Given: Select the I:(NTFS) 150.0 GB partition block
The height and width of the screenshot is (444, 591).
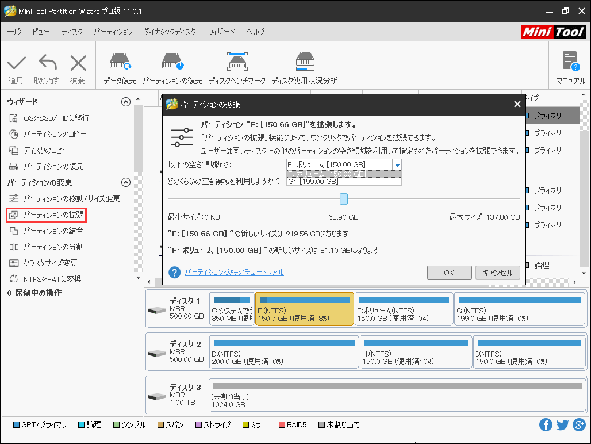Looking at the screenshot, I should tap(529, 352).
